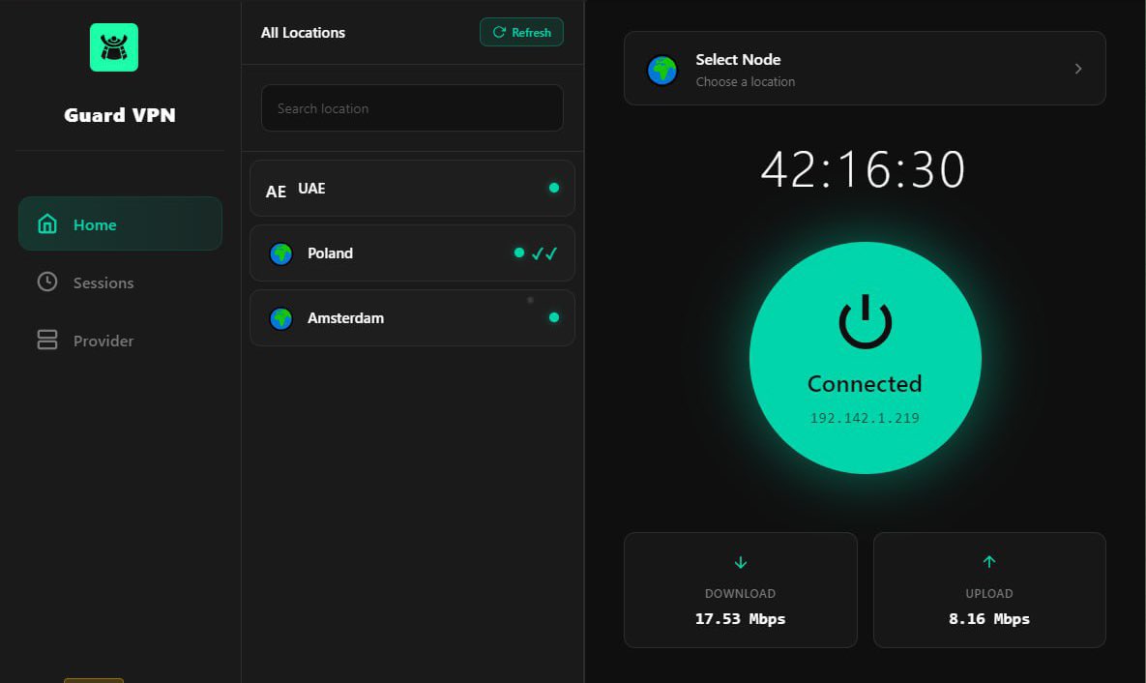
Task: Click the Guard VPN title text
Action: point(120,115)
